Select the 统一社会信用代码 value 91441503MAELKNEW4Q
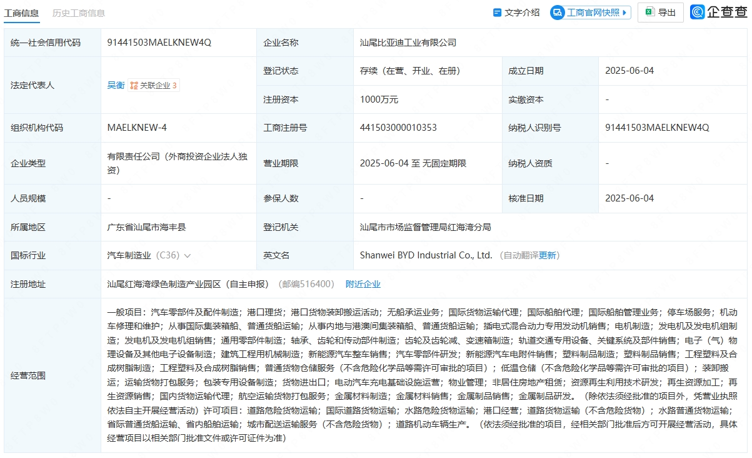 point(159,43)
